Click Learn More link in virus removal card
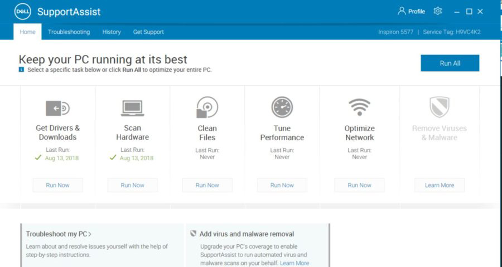502x267 pixels. pos(295,263)
